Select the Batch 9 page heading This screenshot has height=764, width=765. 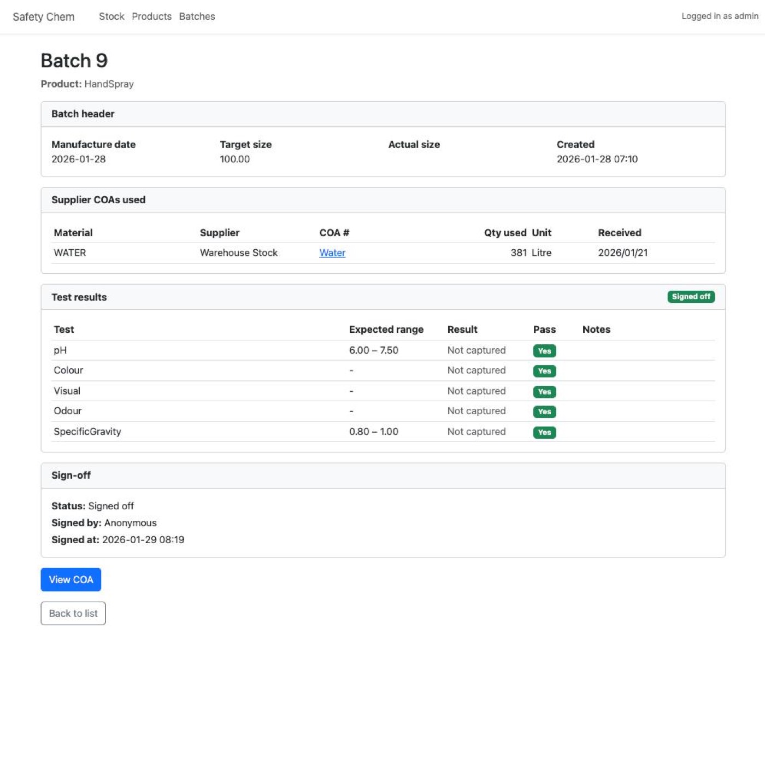click(74, 61)
